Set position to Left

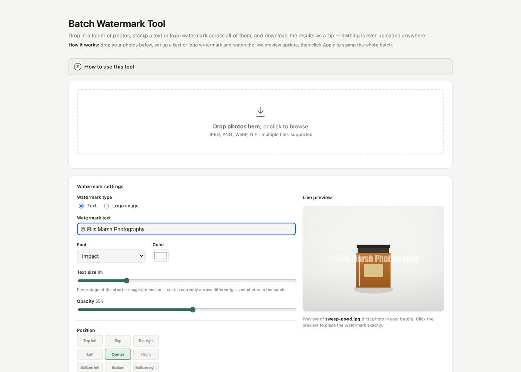[x=90, y=354]
